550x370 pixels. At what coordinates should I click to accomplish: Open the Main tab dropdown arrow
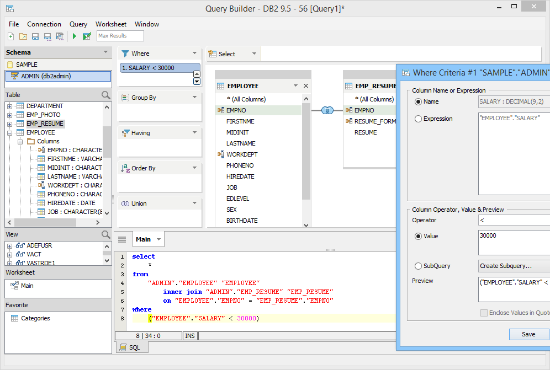158,239
